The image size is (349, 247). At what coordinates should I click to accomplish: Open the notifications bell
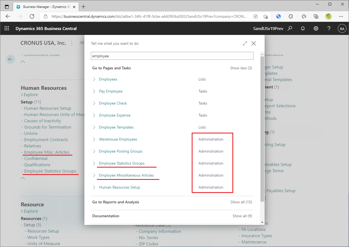303,28
